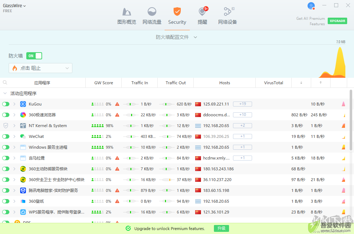This screenshot has width=354, height=234.
Task: Toggle firewall switch for 腾讯电脑管家
Action: pyautogui.click(x=6, y=190)
